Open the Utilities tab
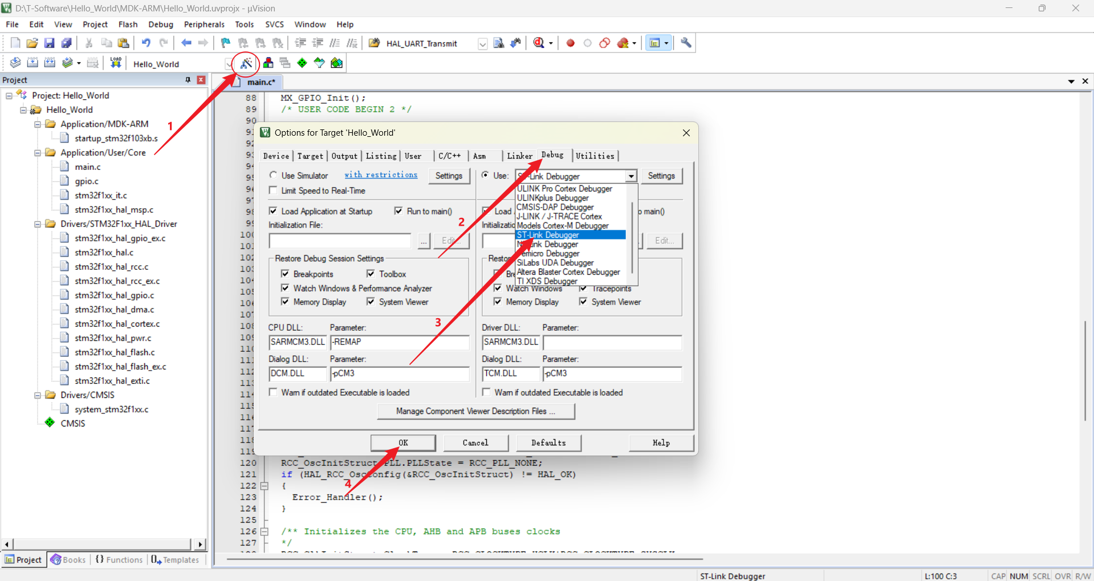Image resolution: width=1094 pixels, height=581 pixels. (595, 156)
